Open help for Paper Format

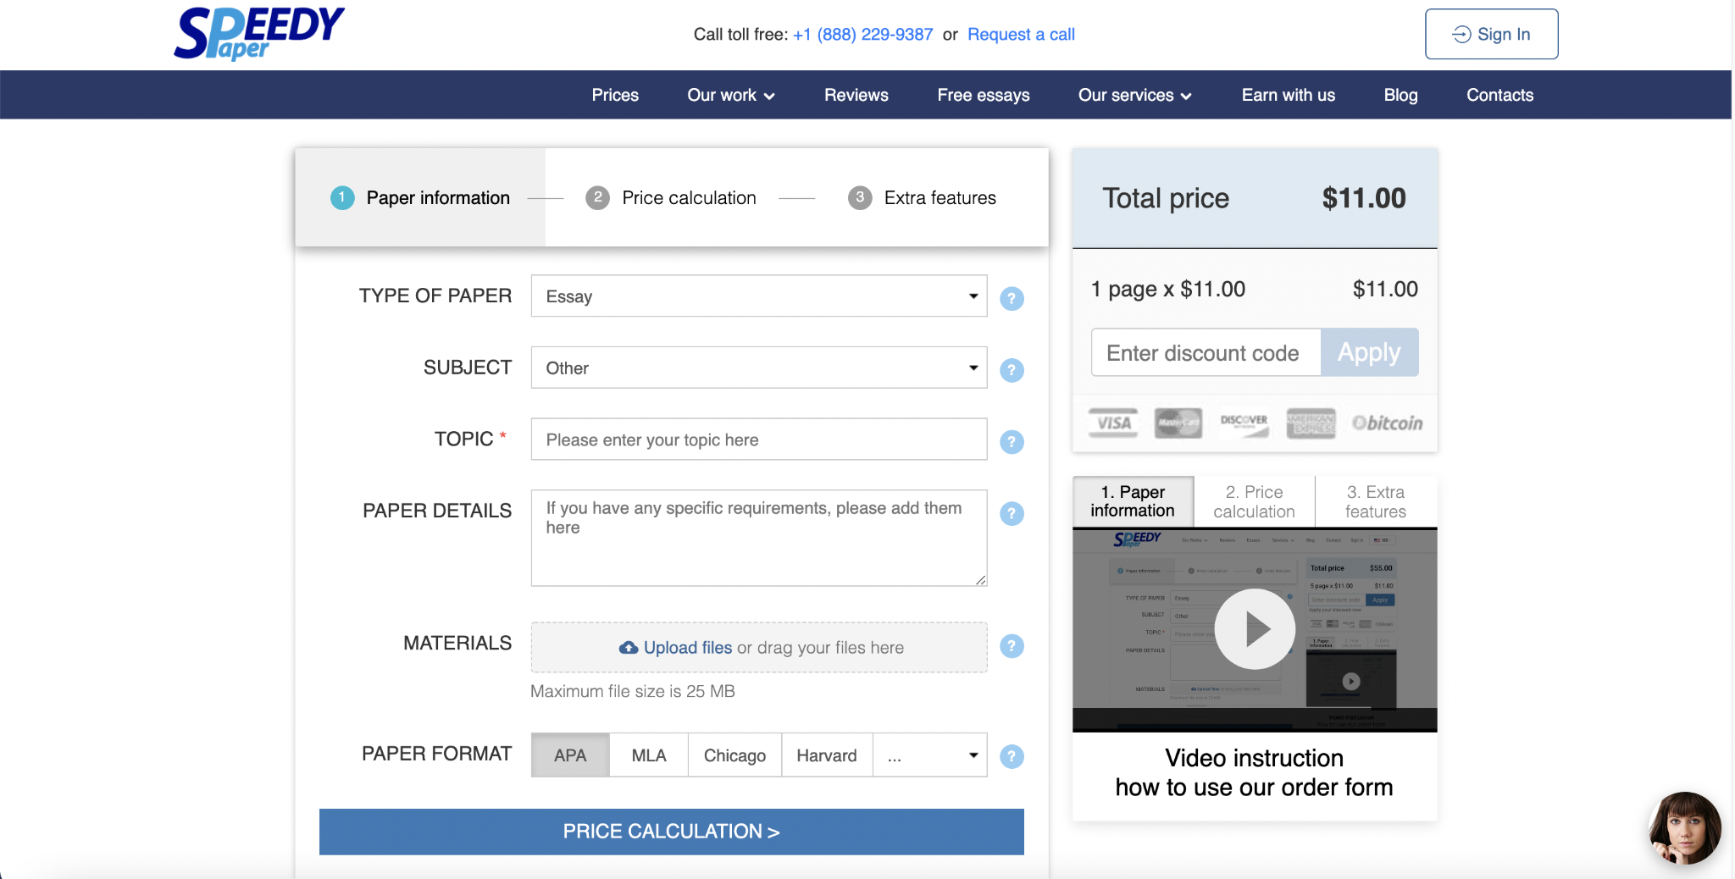[1012, 756]
